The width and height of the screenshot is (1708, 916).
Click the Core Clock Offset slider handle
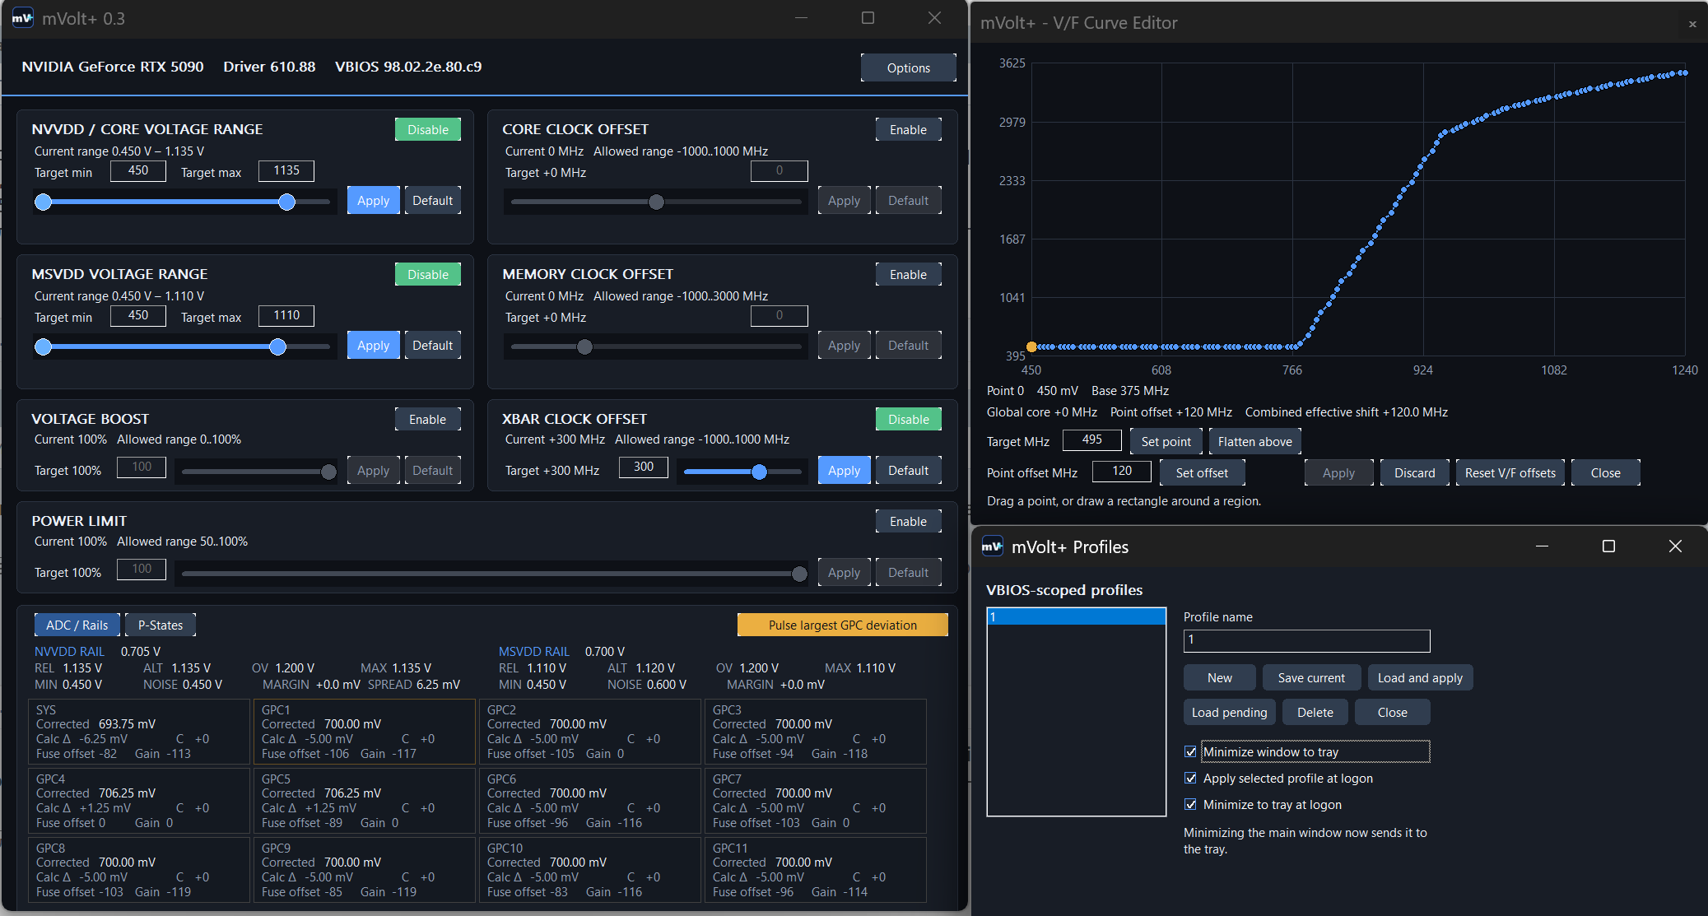click(x=656, y=202)
